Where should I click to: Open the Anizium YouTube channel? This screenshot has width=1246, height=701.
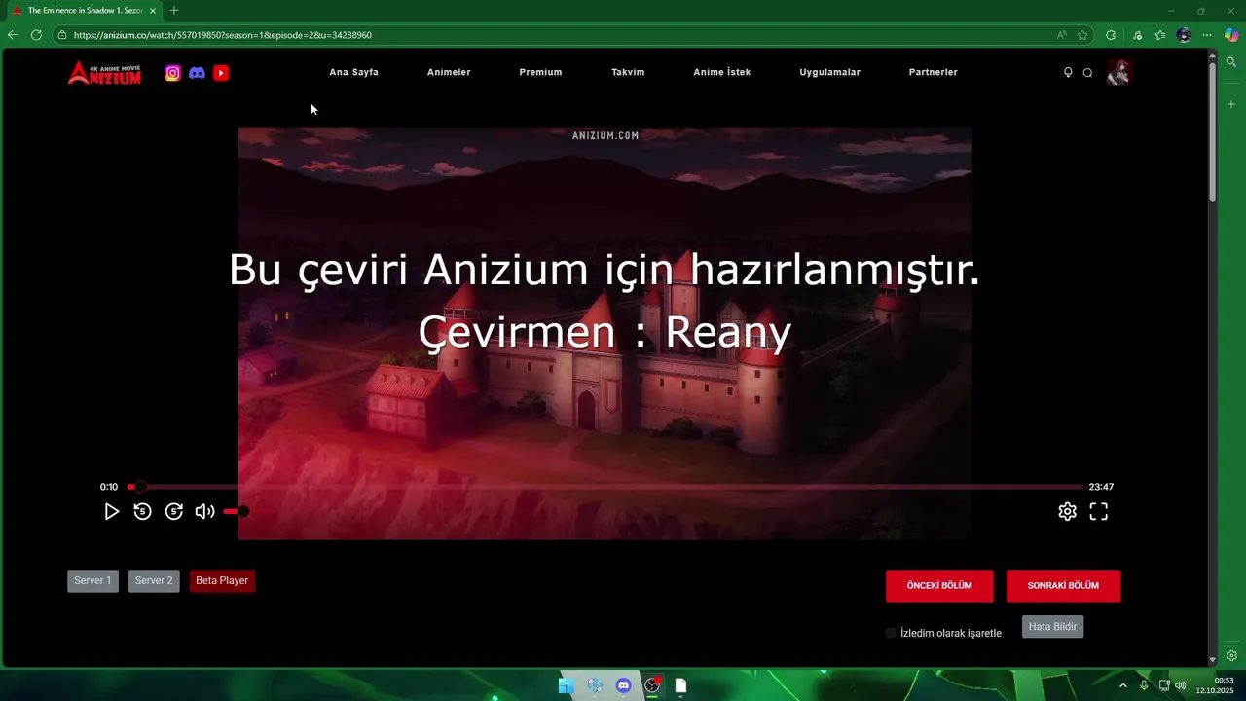221,73
